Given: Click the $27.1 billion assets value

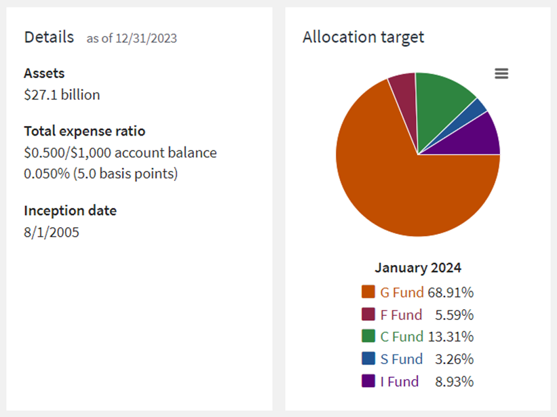Looking at the screenshot, I should [62, 95].
